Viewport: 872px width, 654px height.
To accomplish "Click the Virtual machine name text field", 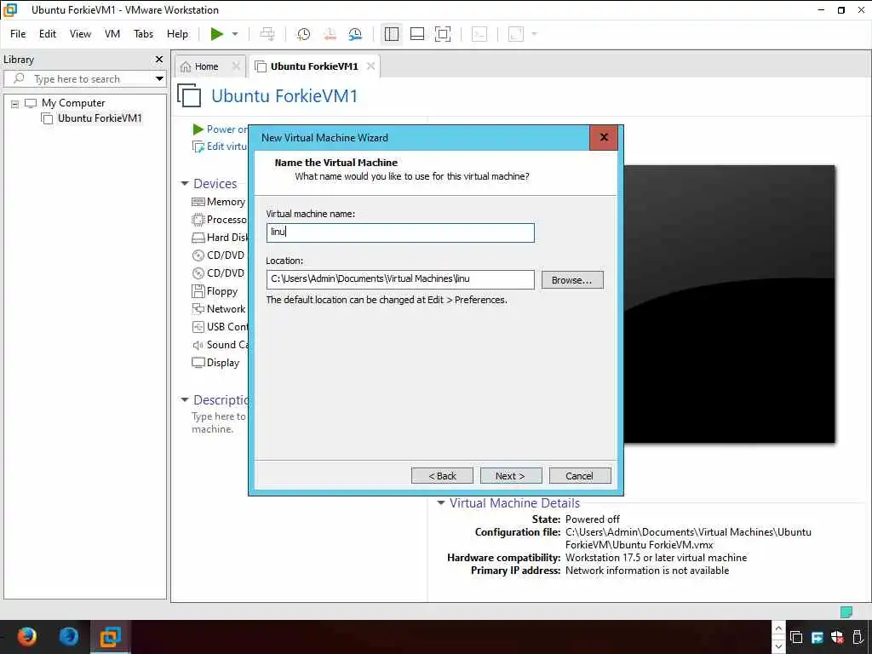I will point(400,232).
